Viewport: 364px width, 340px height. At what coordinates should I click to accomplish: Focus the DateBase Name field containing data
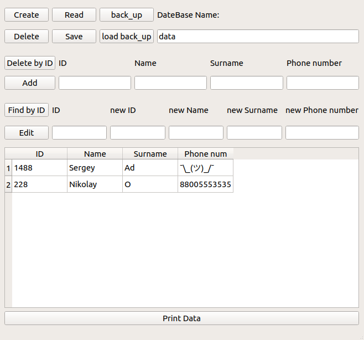[x=258, y=36]
